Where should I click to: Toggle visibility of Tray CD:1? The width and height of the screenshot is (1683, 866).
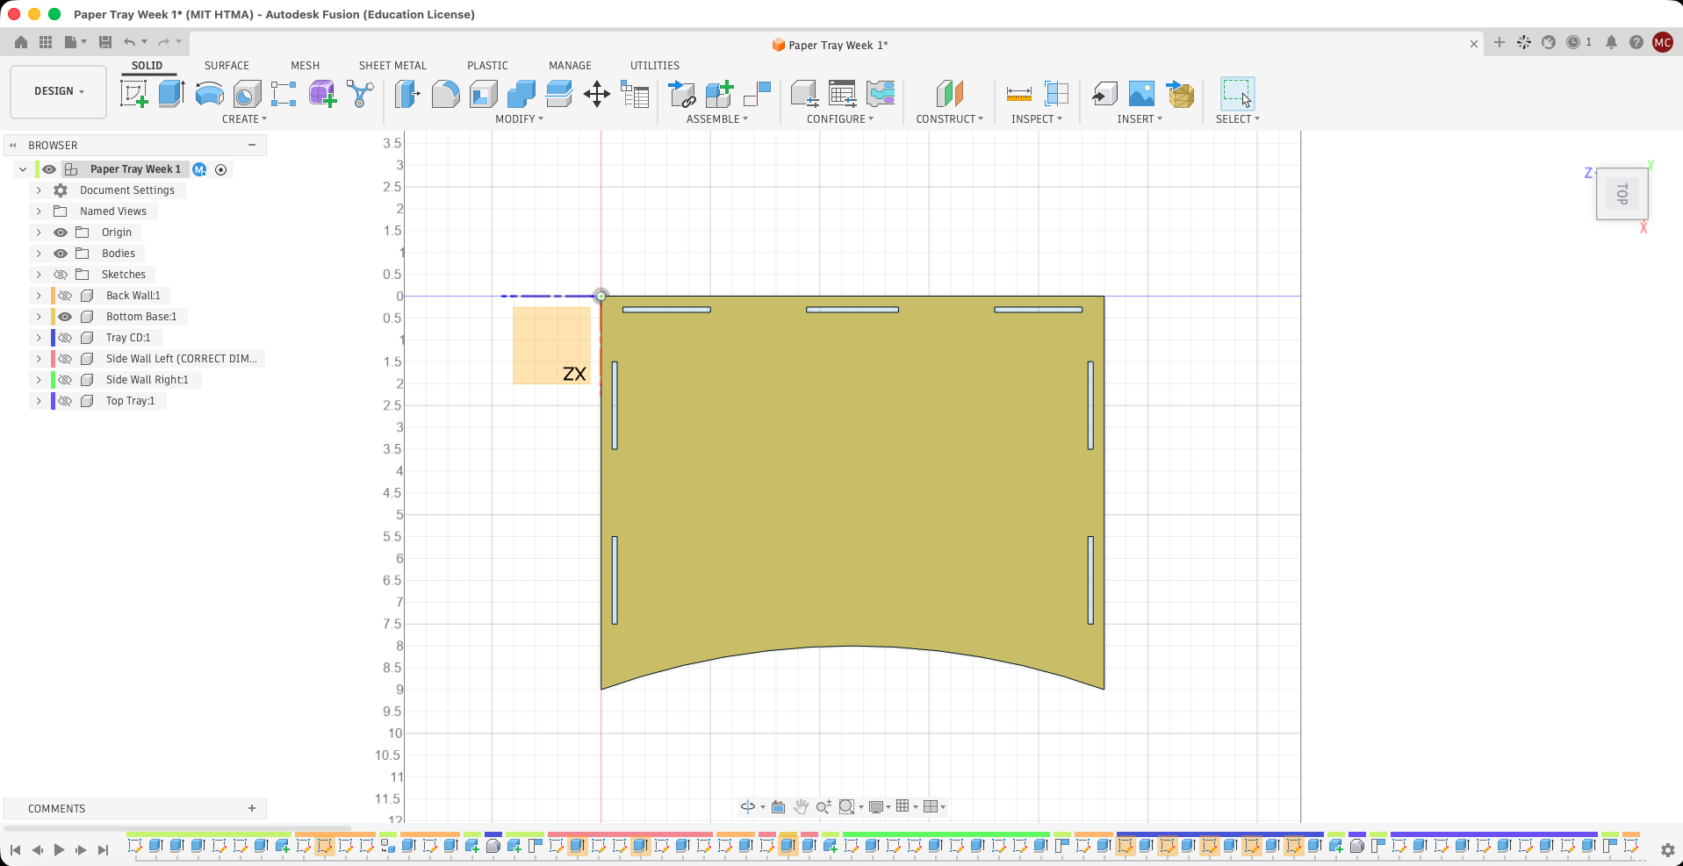click(65, 338)
